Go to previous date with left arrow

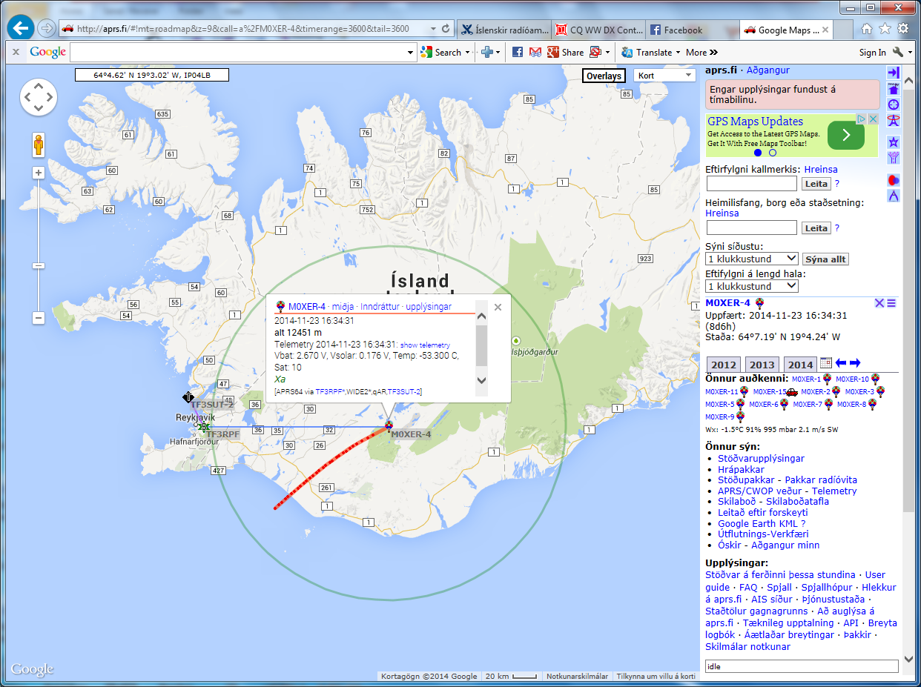click(841, 363)
